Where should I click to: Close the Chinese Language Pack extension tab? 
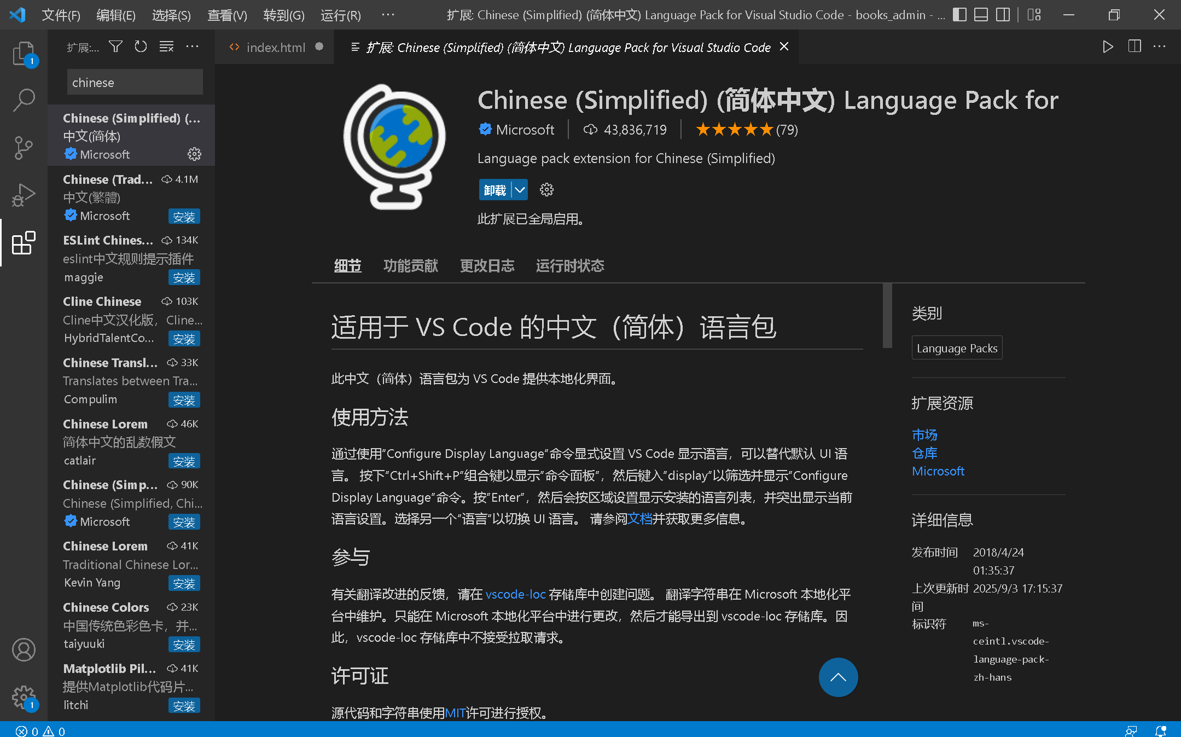tap(784, 47)
